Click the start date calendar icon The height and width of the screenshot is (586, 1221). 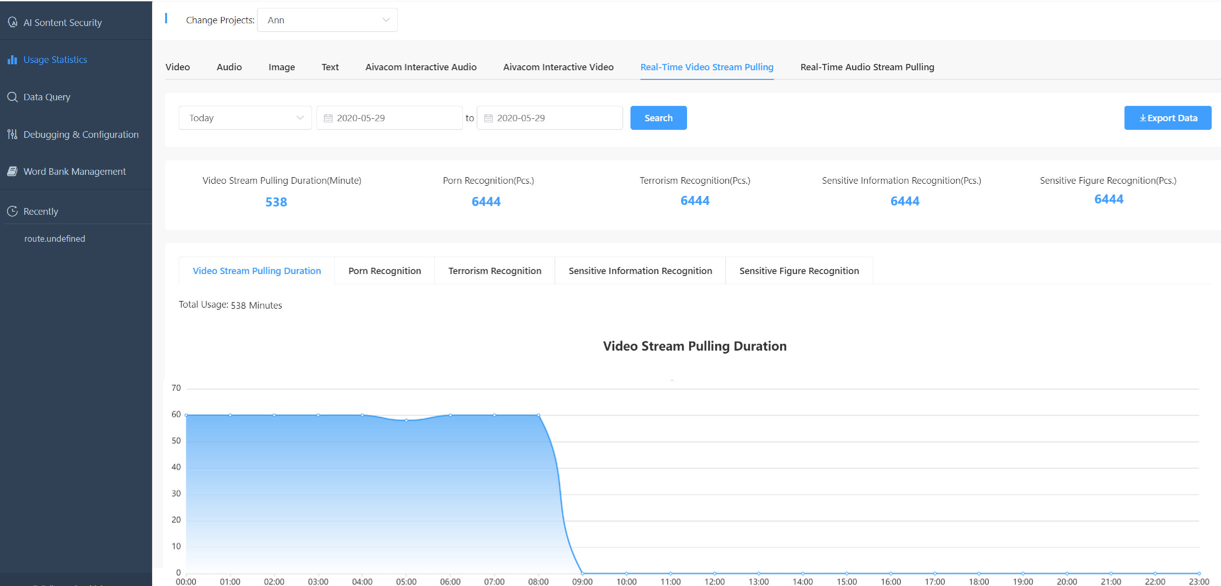[x=328, y=118]
